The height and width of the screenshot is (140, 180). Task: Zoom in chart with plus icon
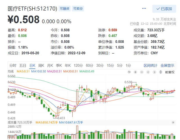pyautogui.click(x=136, y=72)
